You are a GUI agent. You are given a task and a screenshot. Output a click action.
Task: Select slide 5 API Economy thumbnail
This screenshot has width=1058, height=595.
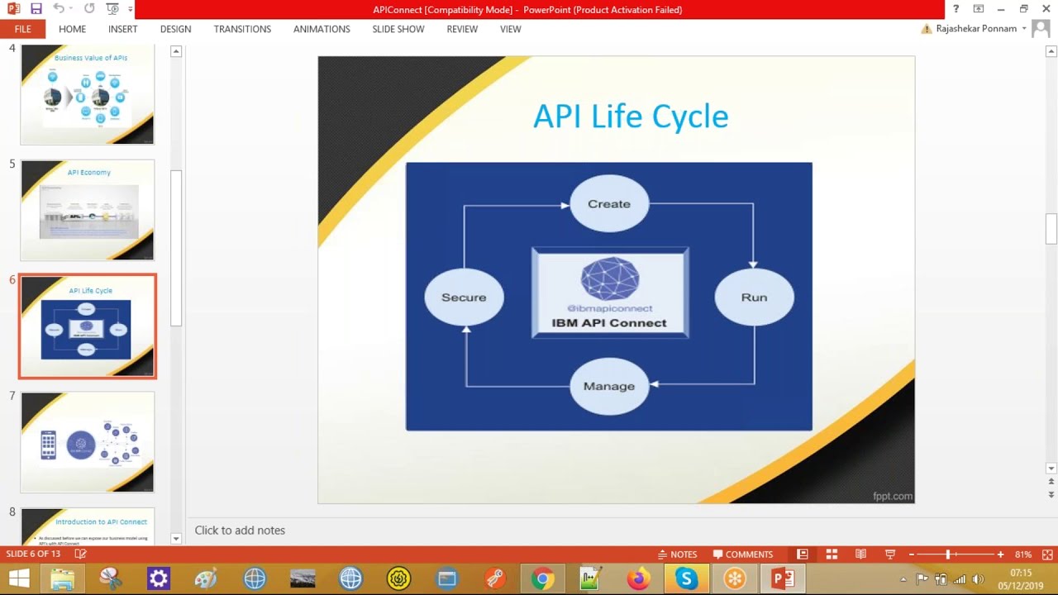point(87,210)
